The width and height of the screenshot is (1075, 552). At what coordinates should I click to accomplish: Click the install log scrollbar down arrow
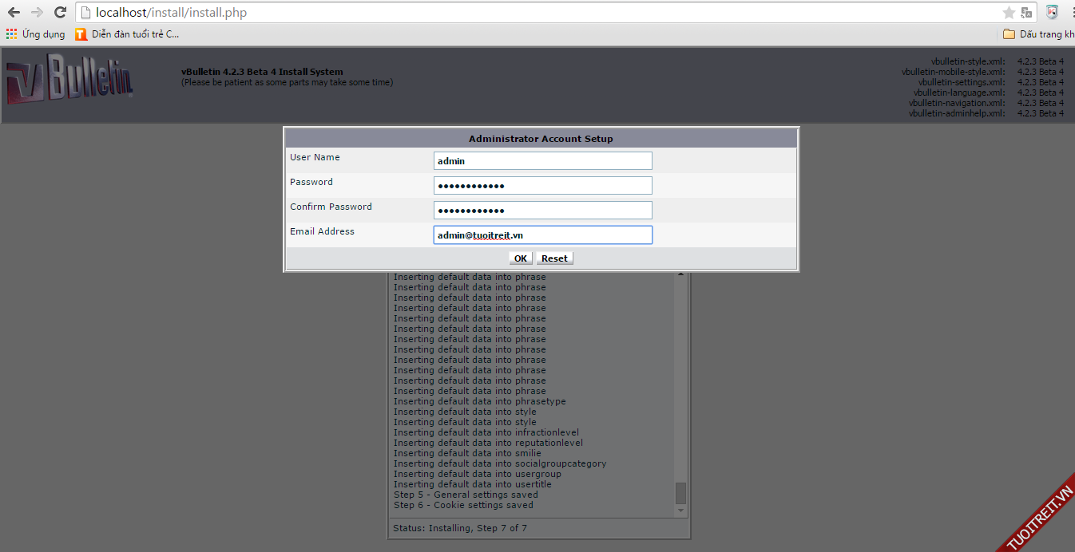pos(680,511)
